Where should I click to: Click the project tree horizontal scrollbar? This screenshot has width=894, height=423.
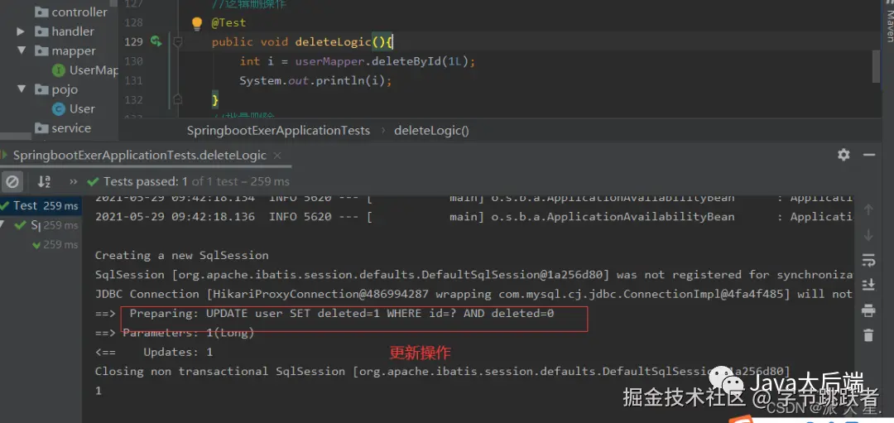tap(16, 137)
